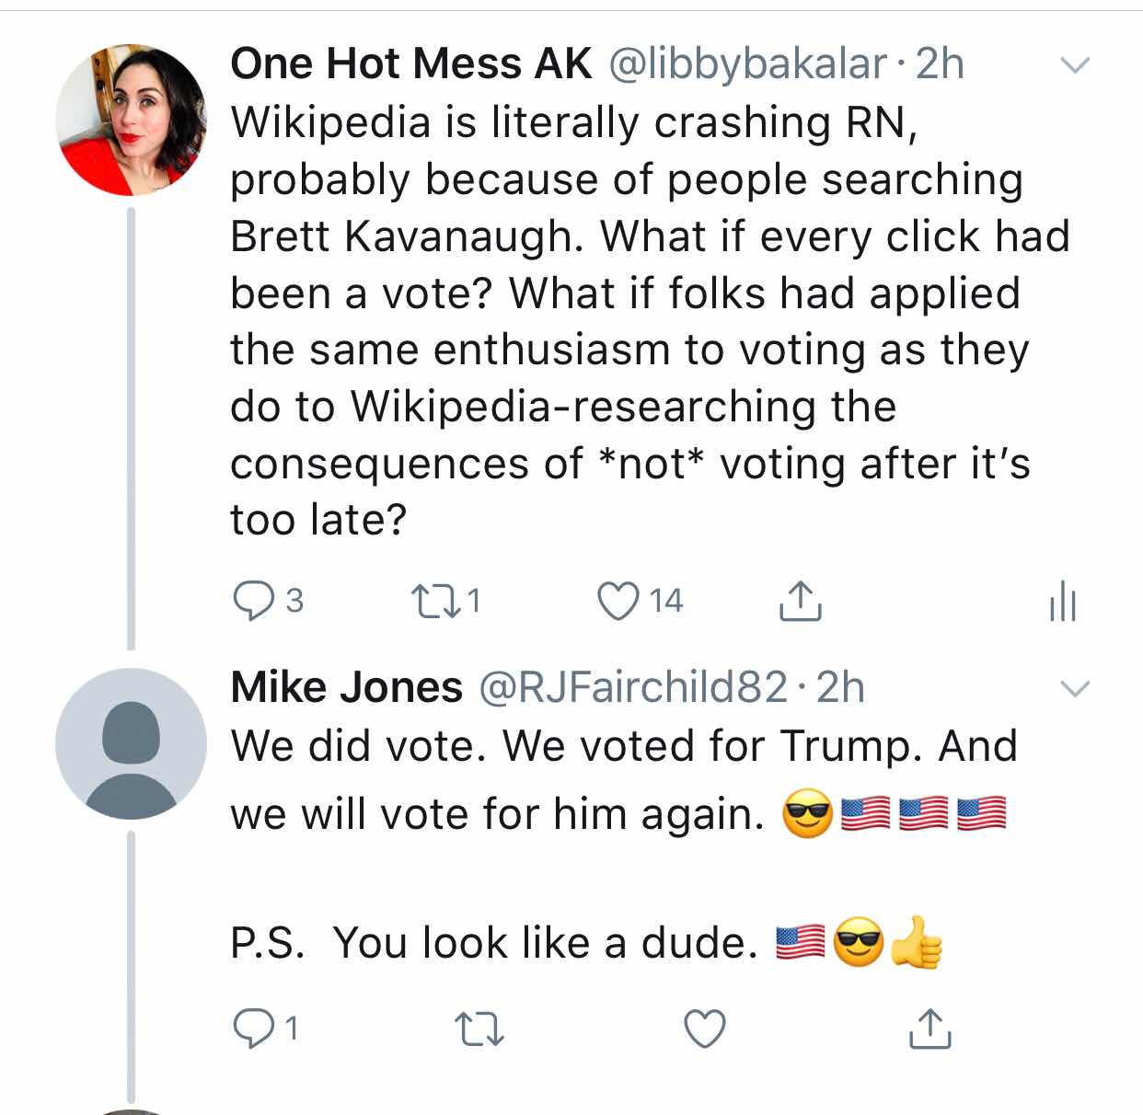This screenshot has height=1115, width=1143.
Task: Like the Mike Jones reply
Action: coord(706,1029)
